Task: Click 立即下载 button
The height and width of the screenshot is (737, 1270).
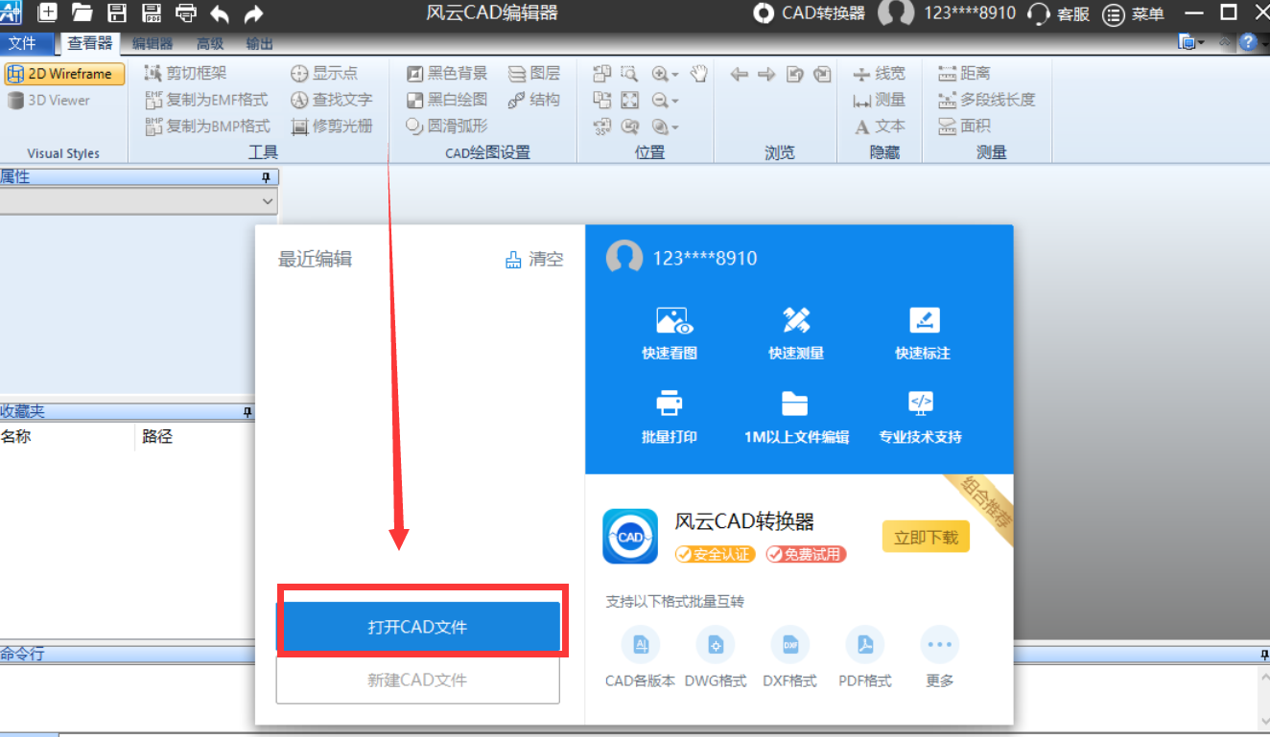Action: 926,537
